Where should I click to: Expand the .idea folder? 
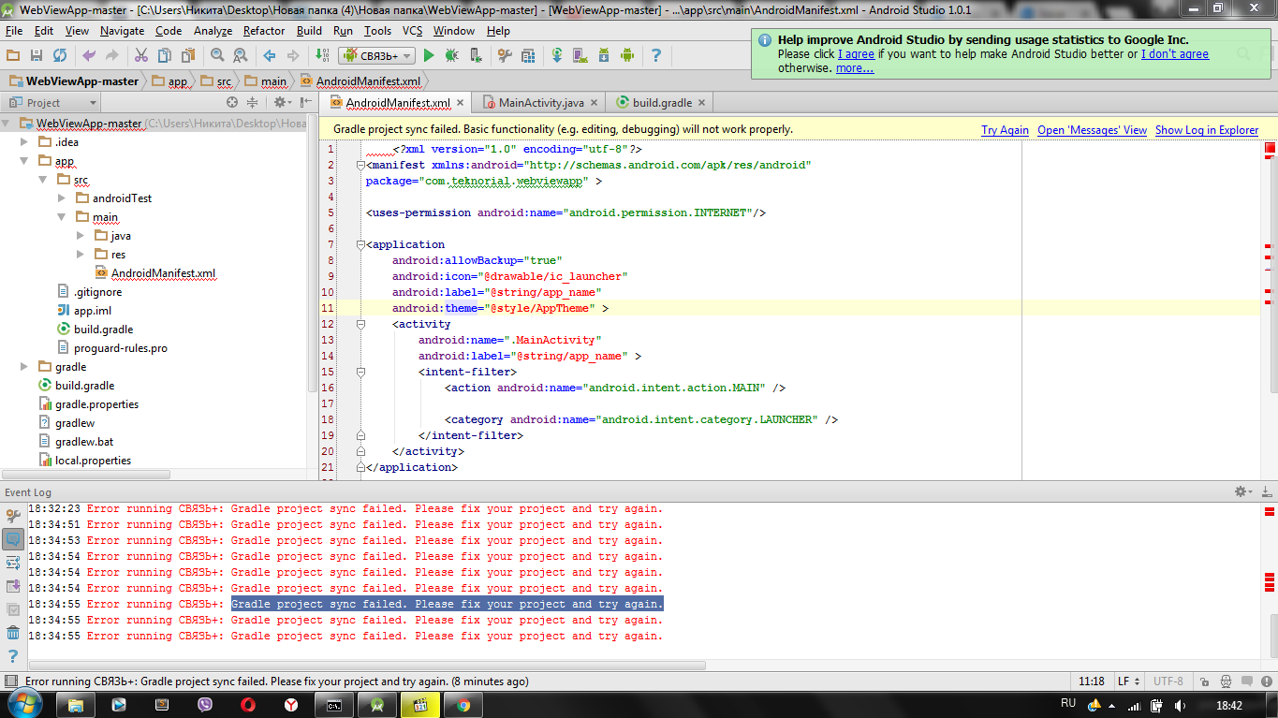[25, 142]
